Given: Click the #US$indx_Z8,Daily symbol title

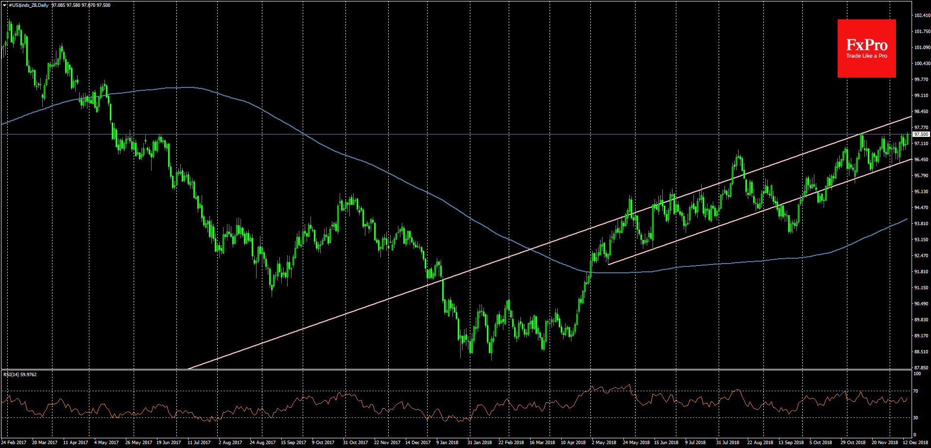Looking at the screenshot, I should (29, 5).
